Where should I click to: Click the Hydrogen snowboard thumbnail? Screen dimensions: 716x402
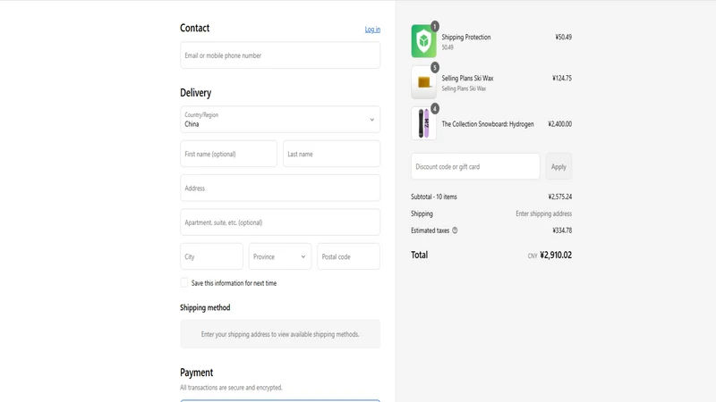pyautogui.click(x=423, y=123)
